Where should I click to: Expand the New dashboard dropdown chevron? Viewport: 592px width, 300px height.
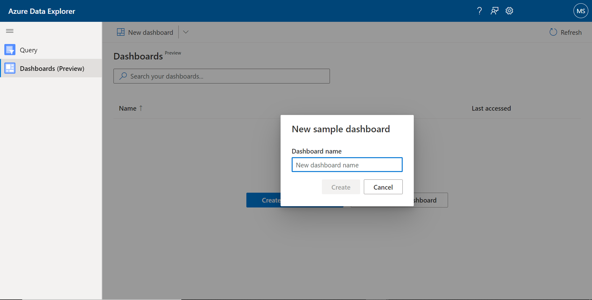[186, 32]
